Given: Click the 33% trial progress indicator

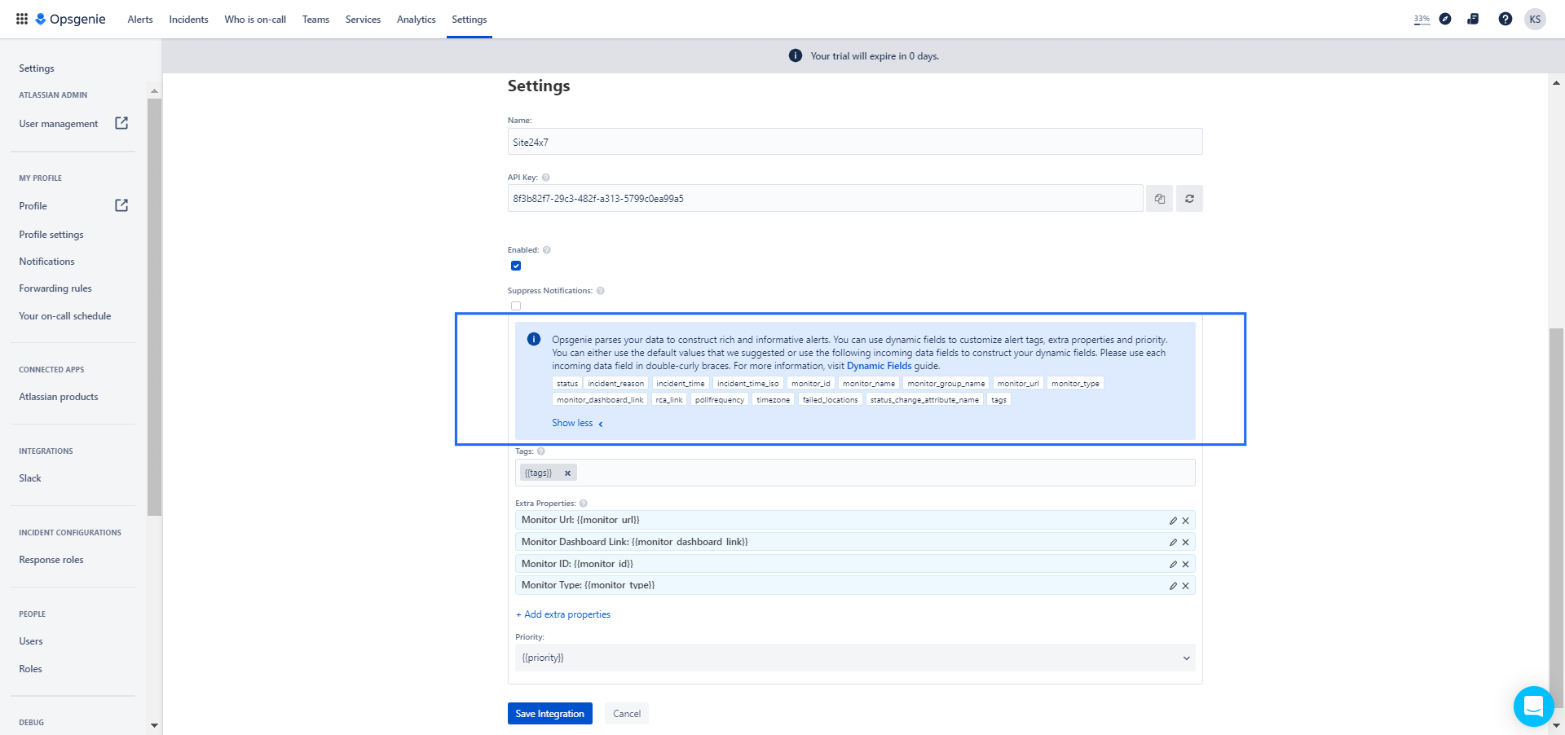Looking at the screenshot, I should pyautogui.click(x=1421, y=19).
